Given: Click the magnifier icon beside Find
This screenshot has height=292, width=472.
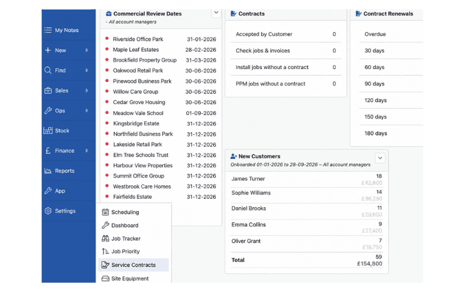Looking at the screenshot, I should coord(48,70).
